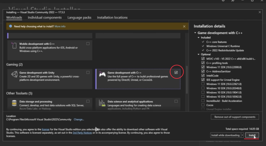Check Mobile development with C++ workload
This screenshot has height=146, width=266.
tap(88, 44)
